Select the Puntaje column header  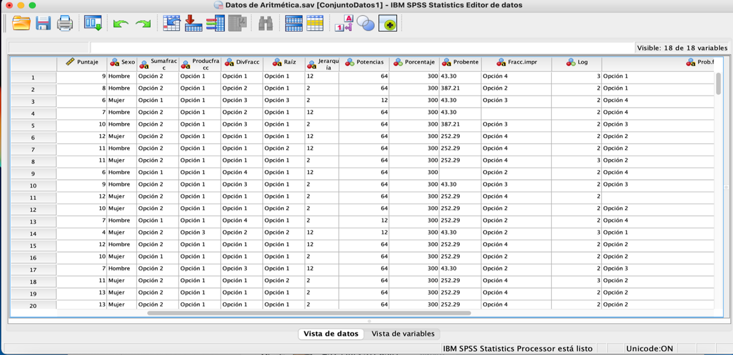(82, 62)
